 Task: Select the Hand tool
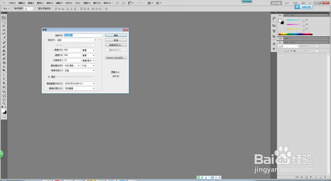click(x=4, y=99)
